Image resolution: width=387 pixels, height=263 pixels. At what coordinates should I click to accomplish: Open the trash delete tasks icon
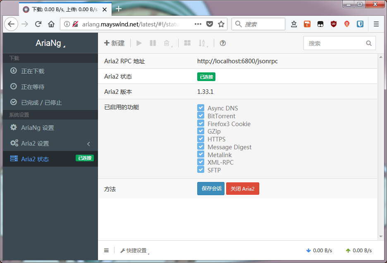pyautogui.click(x=167, y=43)
